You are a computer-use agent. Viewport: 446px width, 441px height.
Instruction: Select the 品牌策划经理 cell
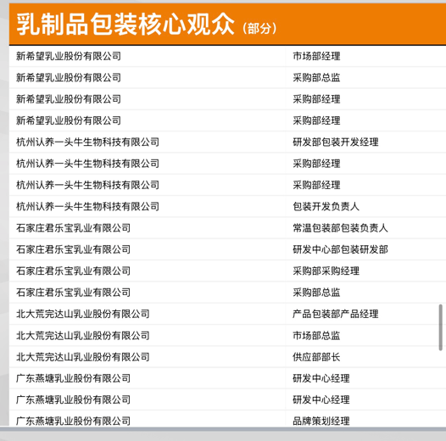coord(321,421)
